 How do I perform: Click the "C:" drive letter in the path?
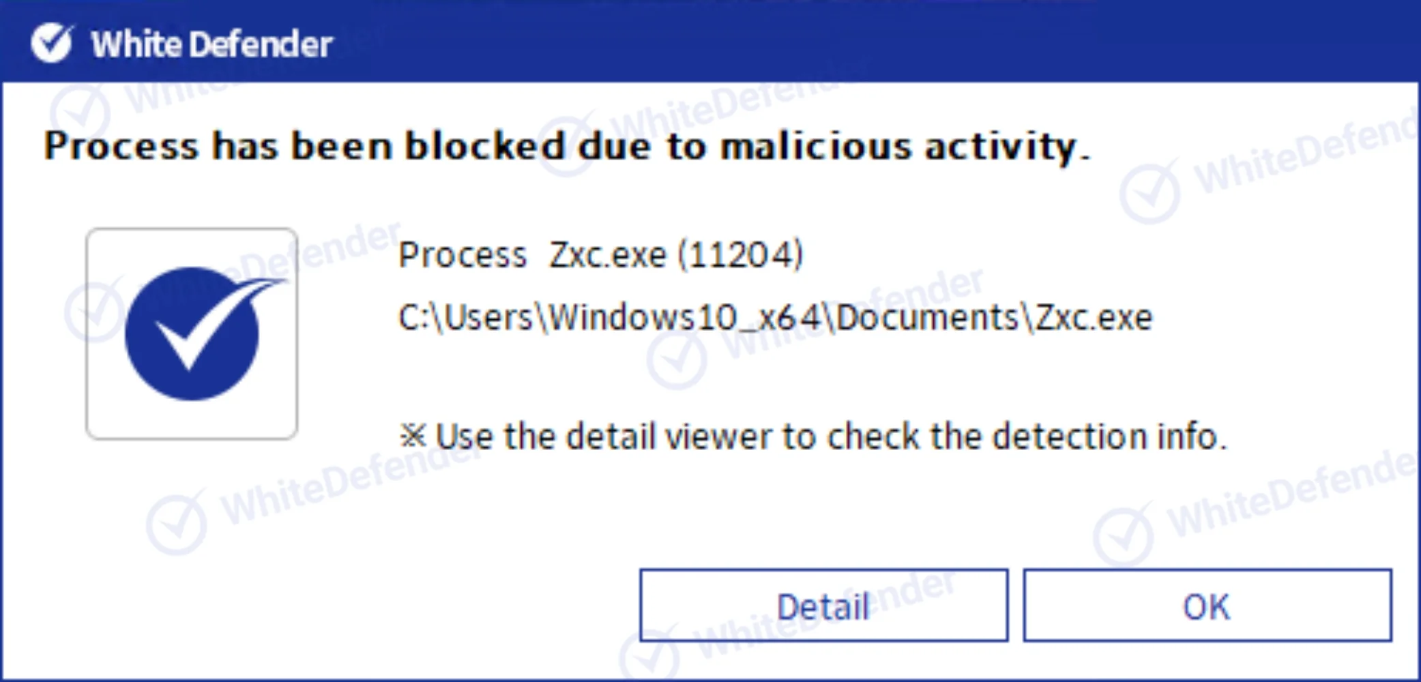point(411,318)
